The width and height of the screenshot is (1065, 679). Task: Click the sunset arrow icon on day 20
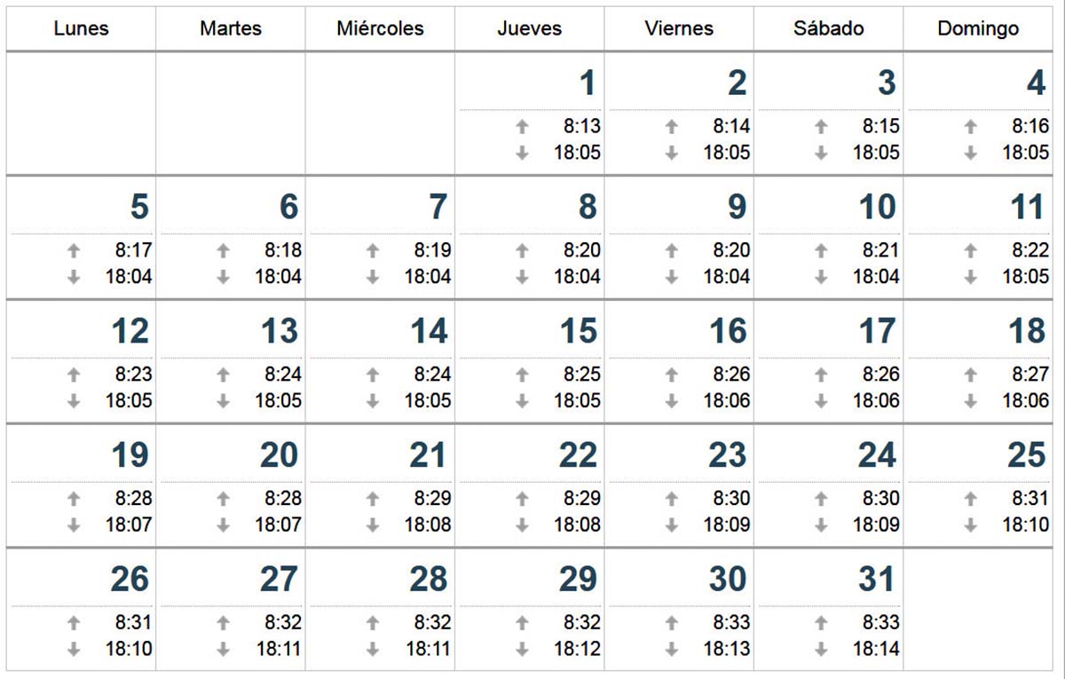coord(223,525)
